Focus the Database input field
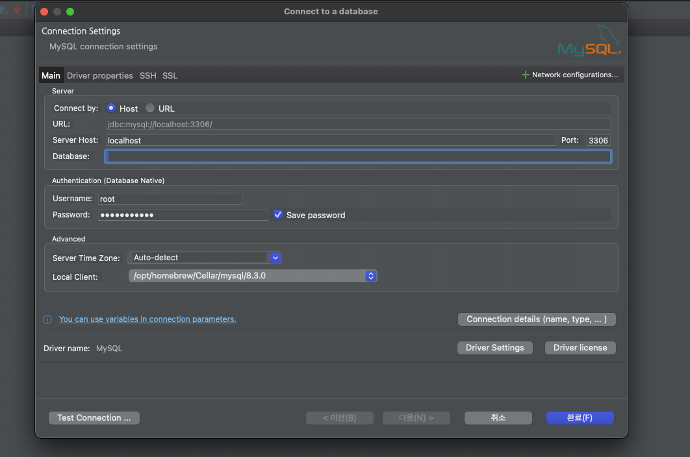This screenshot has height=457, width=690. (x=358, y=156)
